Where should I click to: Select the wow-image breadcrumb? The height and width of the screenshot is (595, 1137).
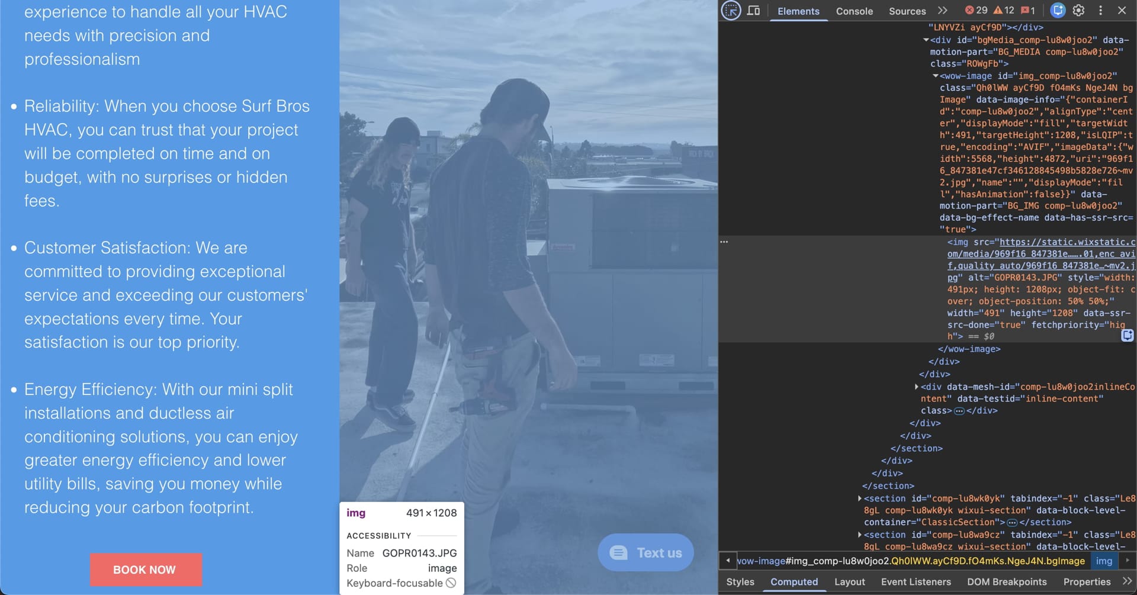[x=911, y=561]
